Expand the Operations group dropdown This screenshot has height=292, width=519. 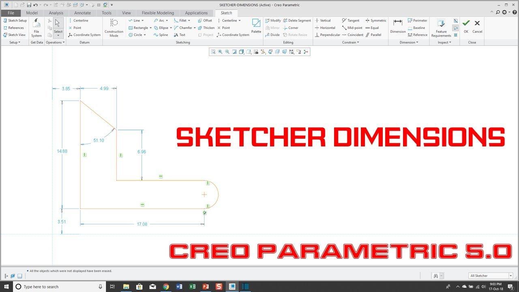pos(56,42)
